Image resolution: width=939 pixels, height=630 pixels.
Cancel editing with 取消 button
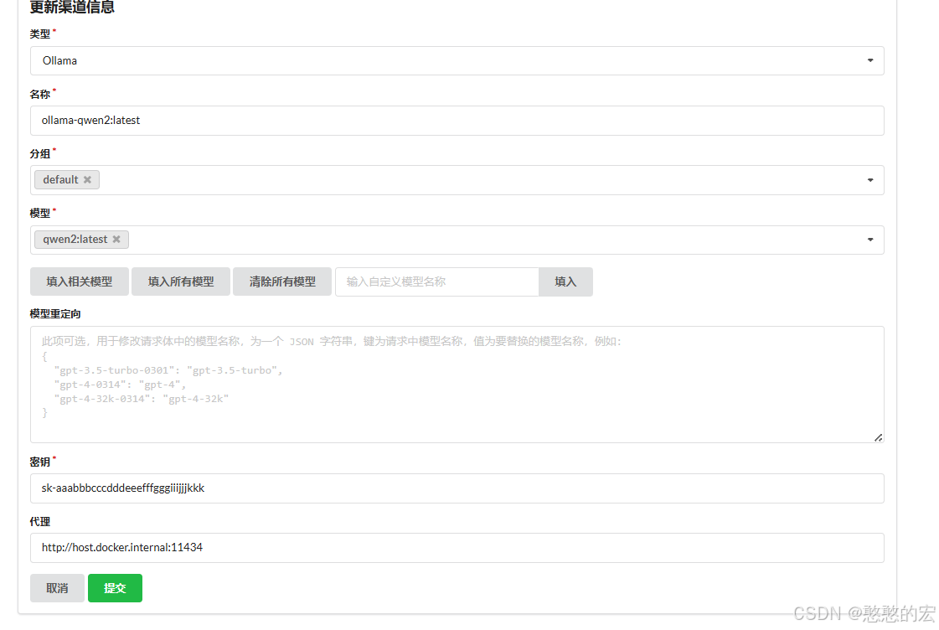coord(58,588)
